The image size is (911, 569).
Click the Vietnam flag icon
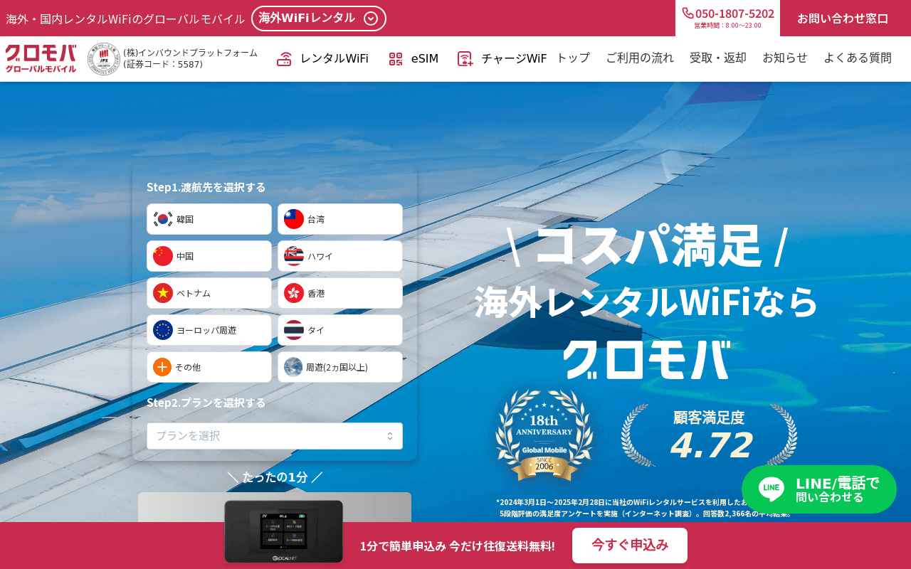(x=163, y=293)
